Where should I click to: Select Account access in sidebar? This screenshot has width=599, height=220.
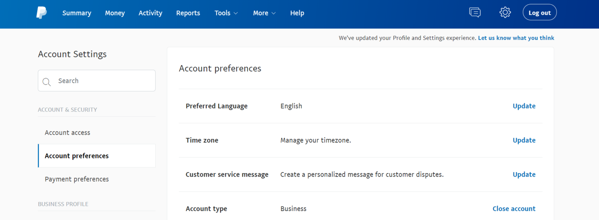(67, 133)
